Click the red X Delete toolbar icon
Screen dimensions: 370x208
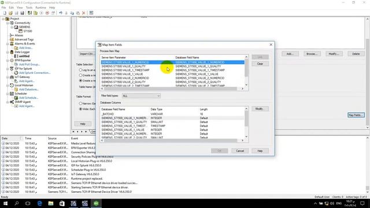(x=83, y=13)
